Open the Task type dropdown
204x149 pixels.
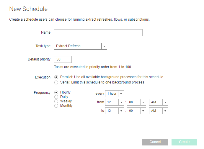pyautogui.click(x=80, y=46)
